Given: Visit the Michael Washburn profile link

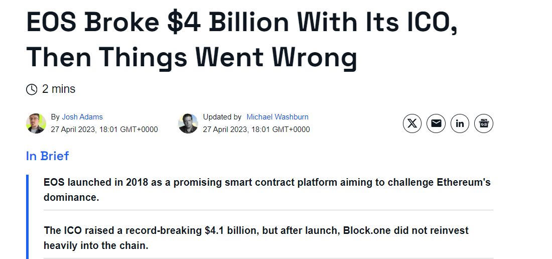Looking at the screenshot, I should click(x=278, y=117).
